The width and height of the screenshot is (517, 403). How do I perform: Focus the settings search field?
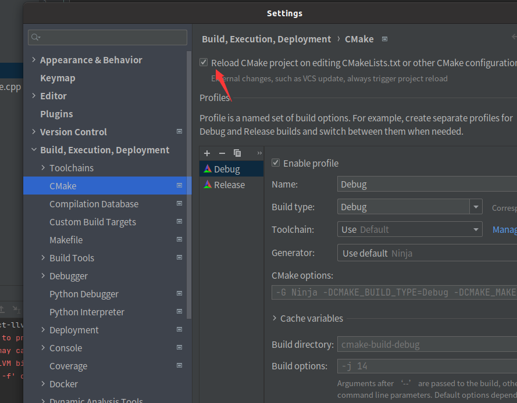pos(108,37)
